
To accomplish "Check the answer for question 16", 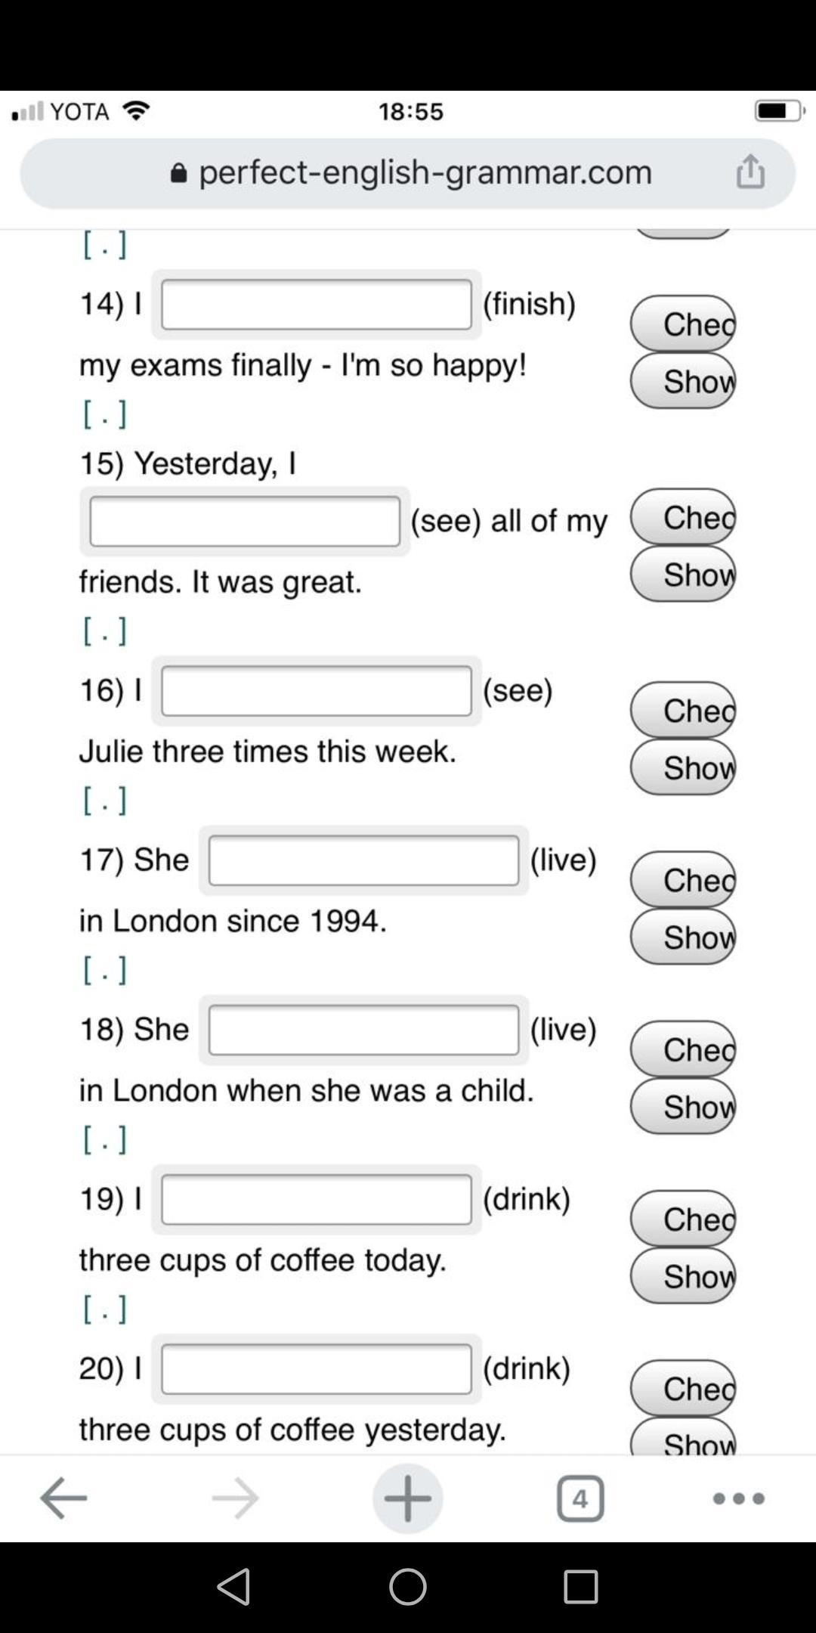I will [683, 711].
